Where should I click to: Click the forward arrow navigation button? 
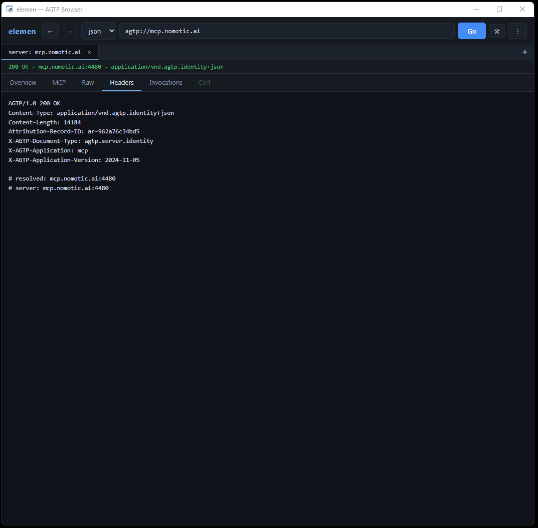pyautogui.click(x=70, y=31)
